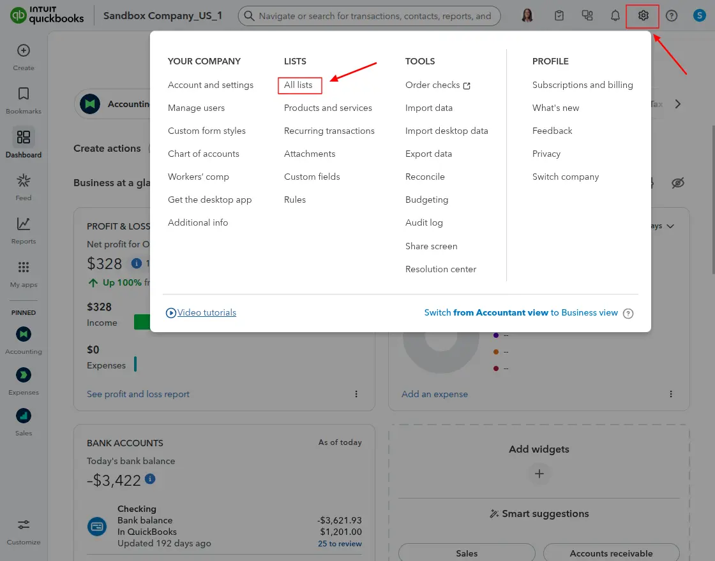Open the Feed sidebar icon
The image size is (715, 561).
point(24,181)
